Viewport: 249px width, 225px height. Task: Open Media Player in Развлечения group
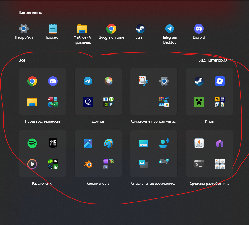[x=32, y=164]
